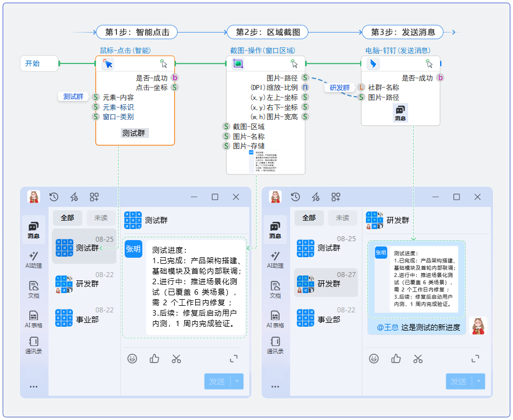This screenshot has height=420, width=513.
Task: Select the 全部 tab in the right chat window
Action: click(309, 218)
